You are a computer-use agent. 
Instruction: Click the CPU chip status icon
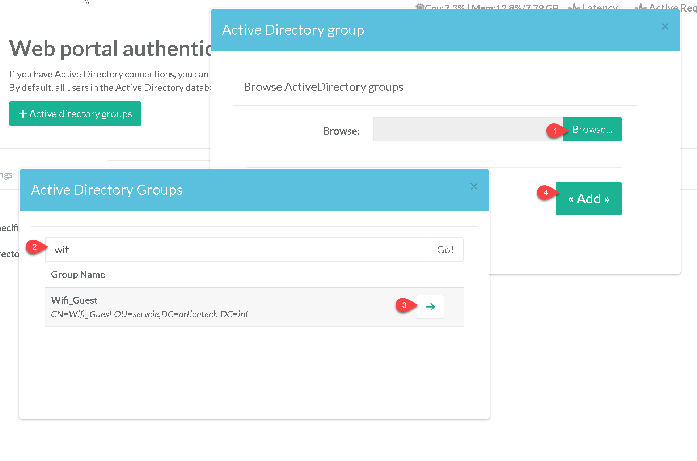420,7
